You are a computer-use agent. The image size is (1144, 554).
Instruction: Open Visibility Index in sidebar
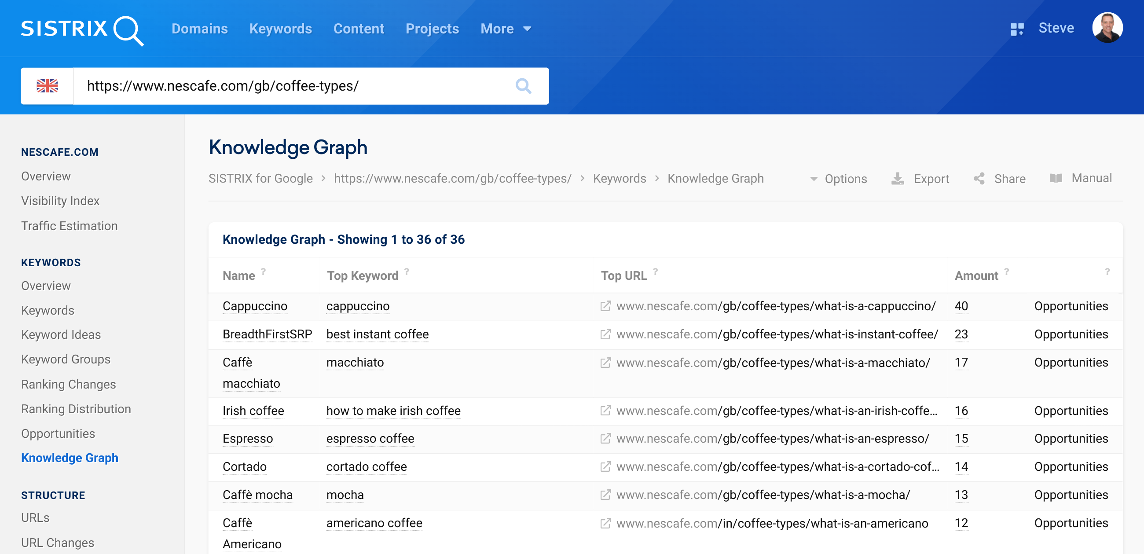point(60,201)
